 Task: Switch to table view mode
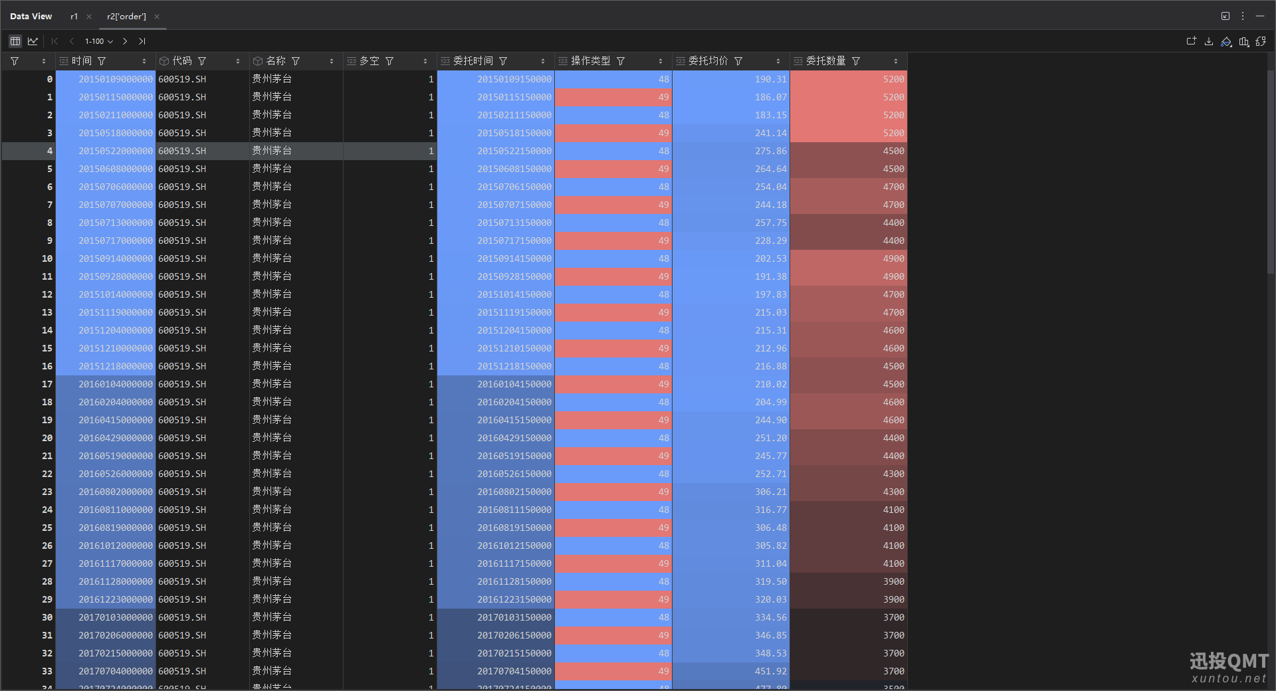[x=15, y=41]
